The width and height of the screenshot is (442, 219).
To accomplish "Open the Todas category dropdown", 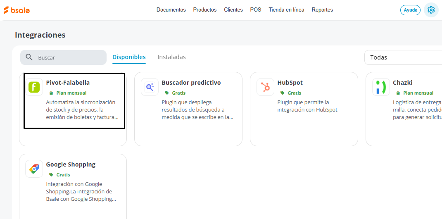I will (x=403, y=57).
